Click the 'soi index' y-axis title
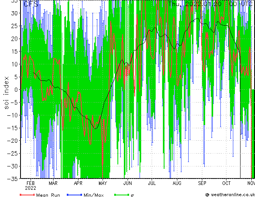 point(6,92)
